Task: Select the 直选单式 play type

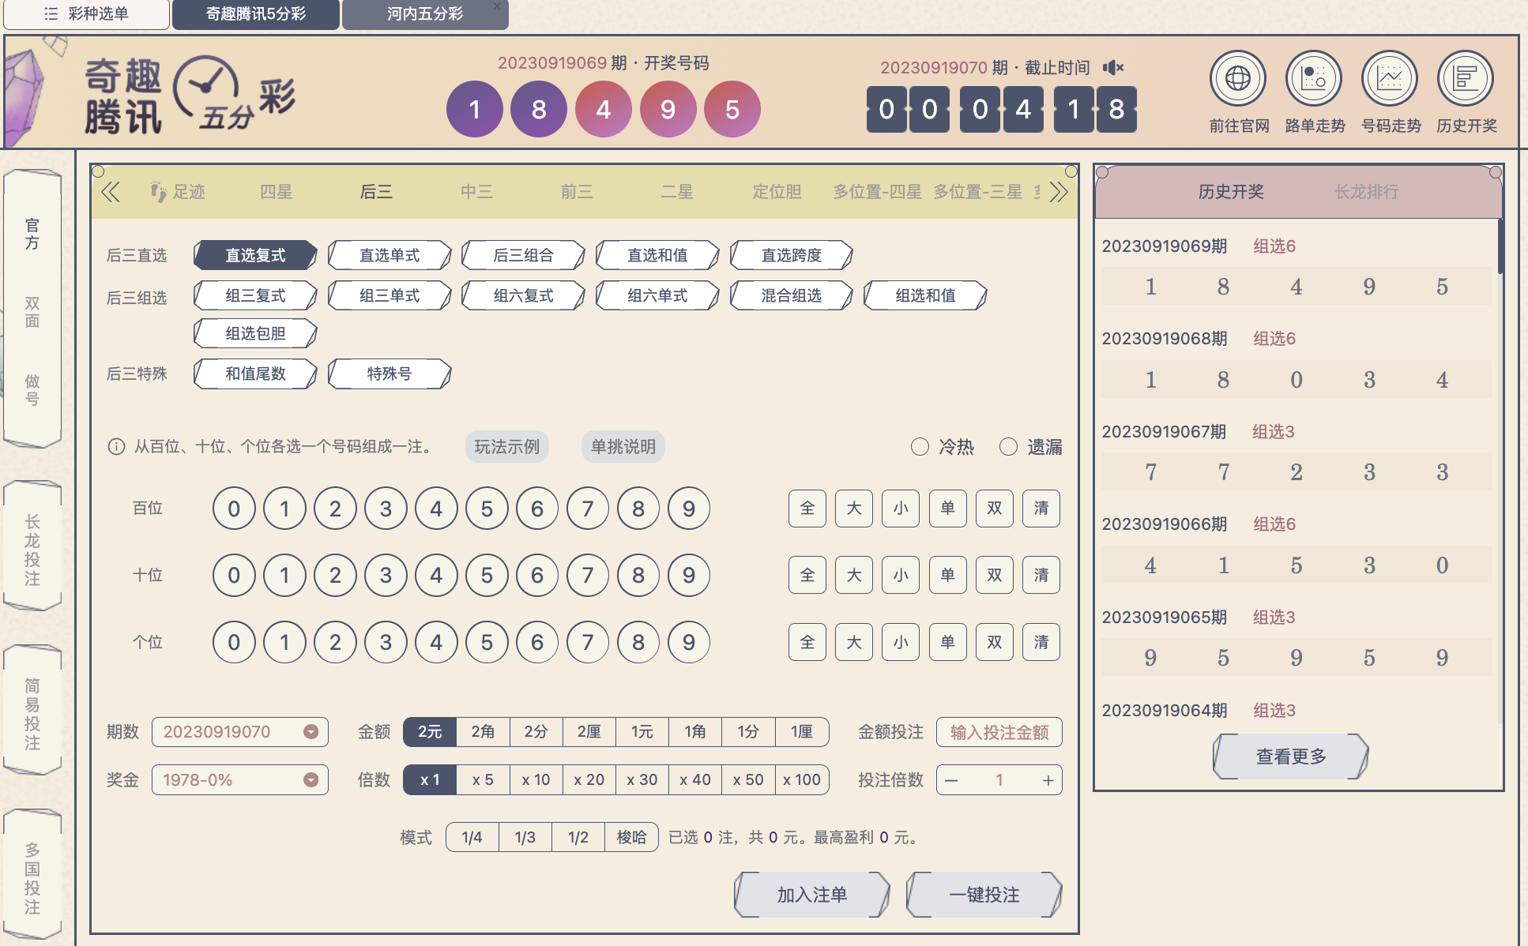Action: point(390,255)
